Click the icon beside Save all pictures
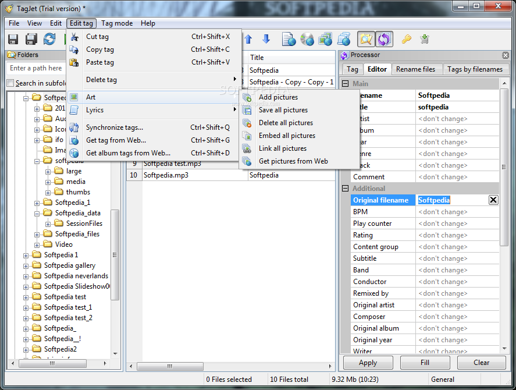516x390 pixels. click(x=247, y=110)
